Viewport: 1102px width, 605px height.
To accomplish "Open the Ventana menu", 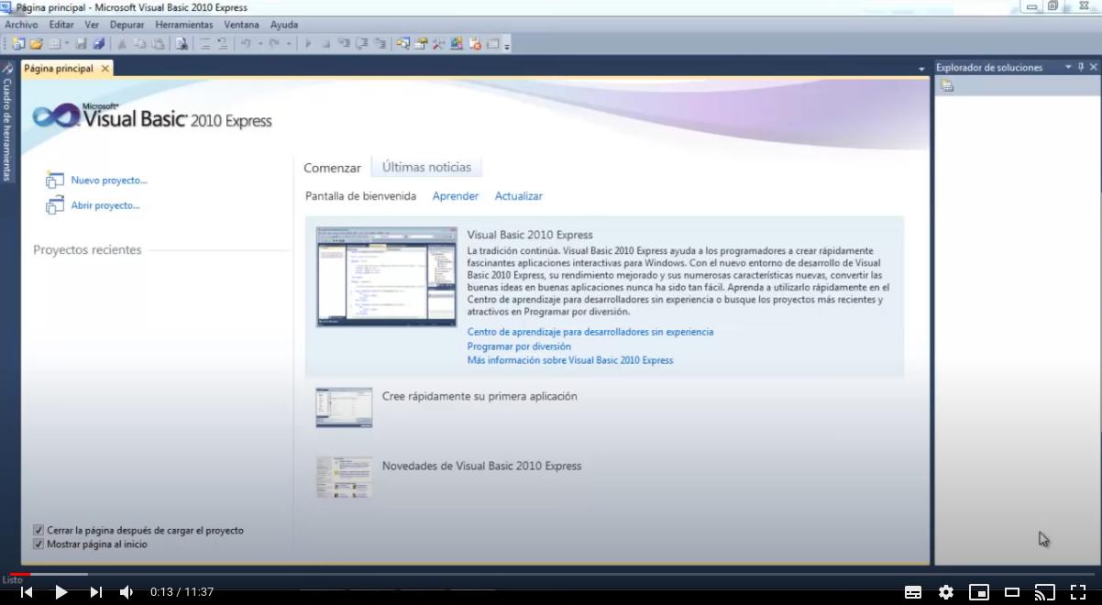I will pyautogui.click(x=241, y=25).
